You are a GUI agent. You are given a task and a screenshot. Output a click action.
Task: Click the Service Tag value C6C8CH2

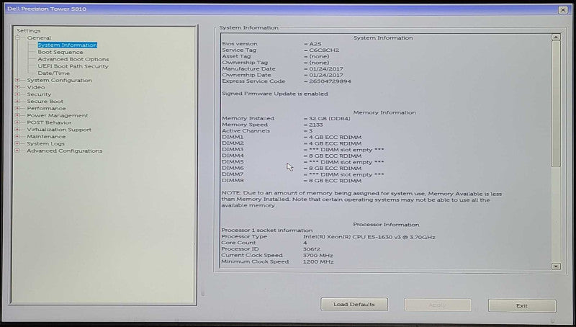324,50
